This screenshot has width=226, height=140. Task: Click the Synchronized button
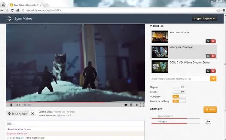tap(18, 113)
